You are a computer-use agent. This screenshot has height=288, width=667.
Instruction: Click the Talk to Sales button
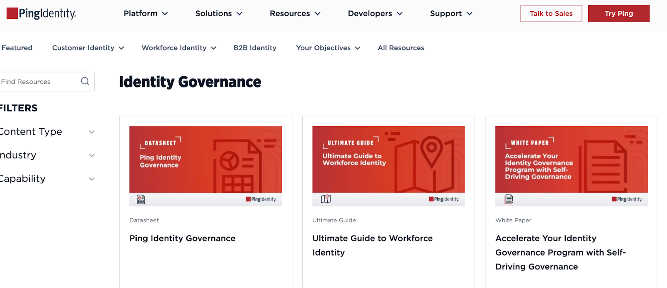point(551,14)
